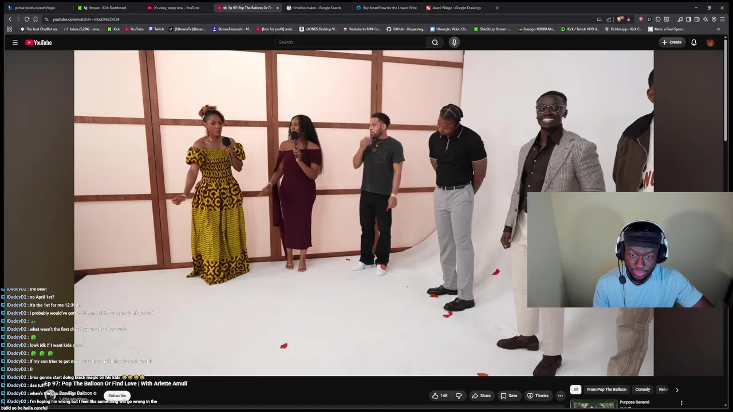Open the Make a Pixel Speech bookmark
This screenshot has height=412, width=733.
(x=667, y=29)
